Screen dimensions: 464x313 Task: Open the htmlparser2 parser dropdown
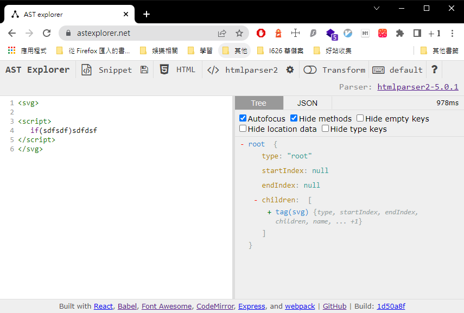(243, 70)
